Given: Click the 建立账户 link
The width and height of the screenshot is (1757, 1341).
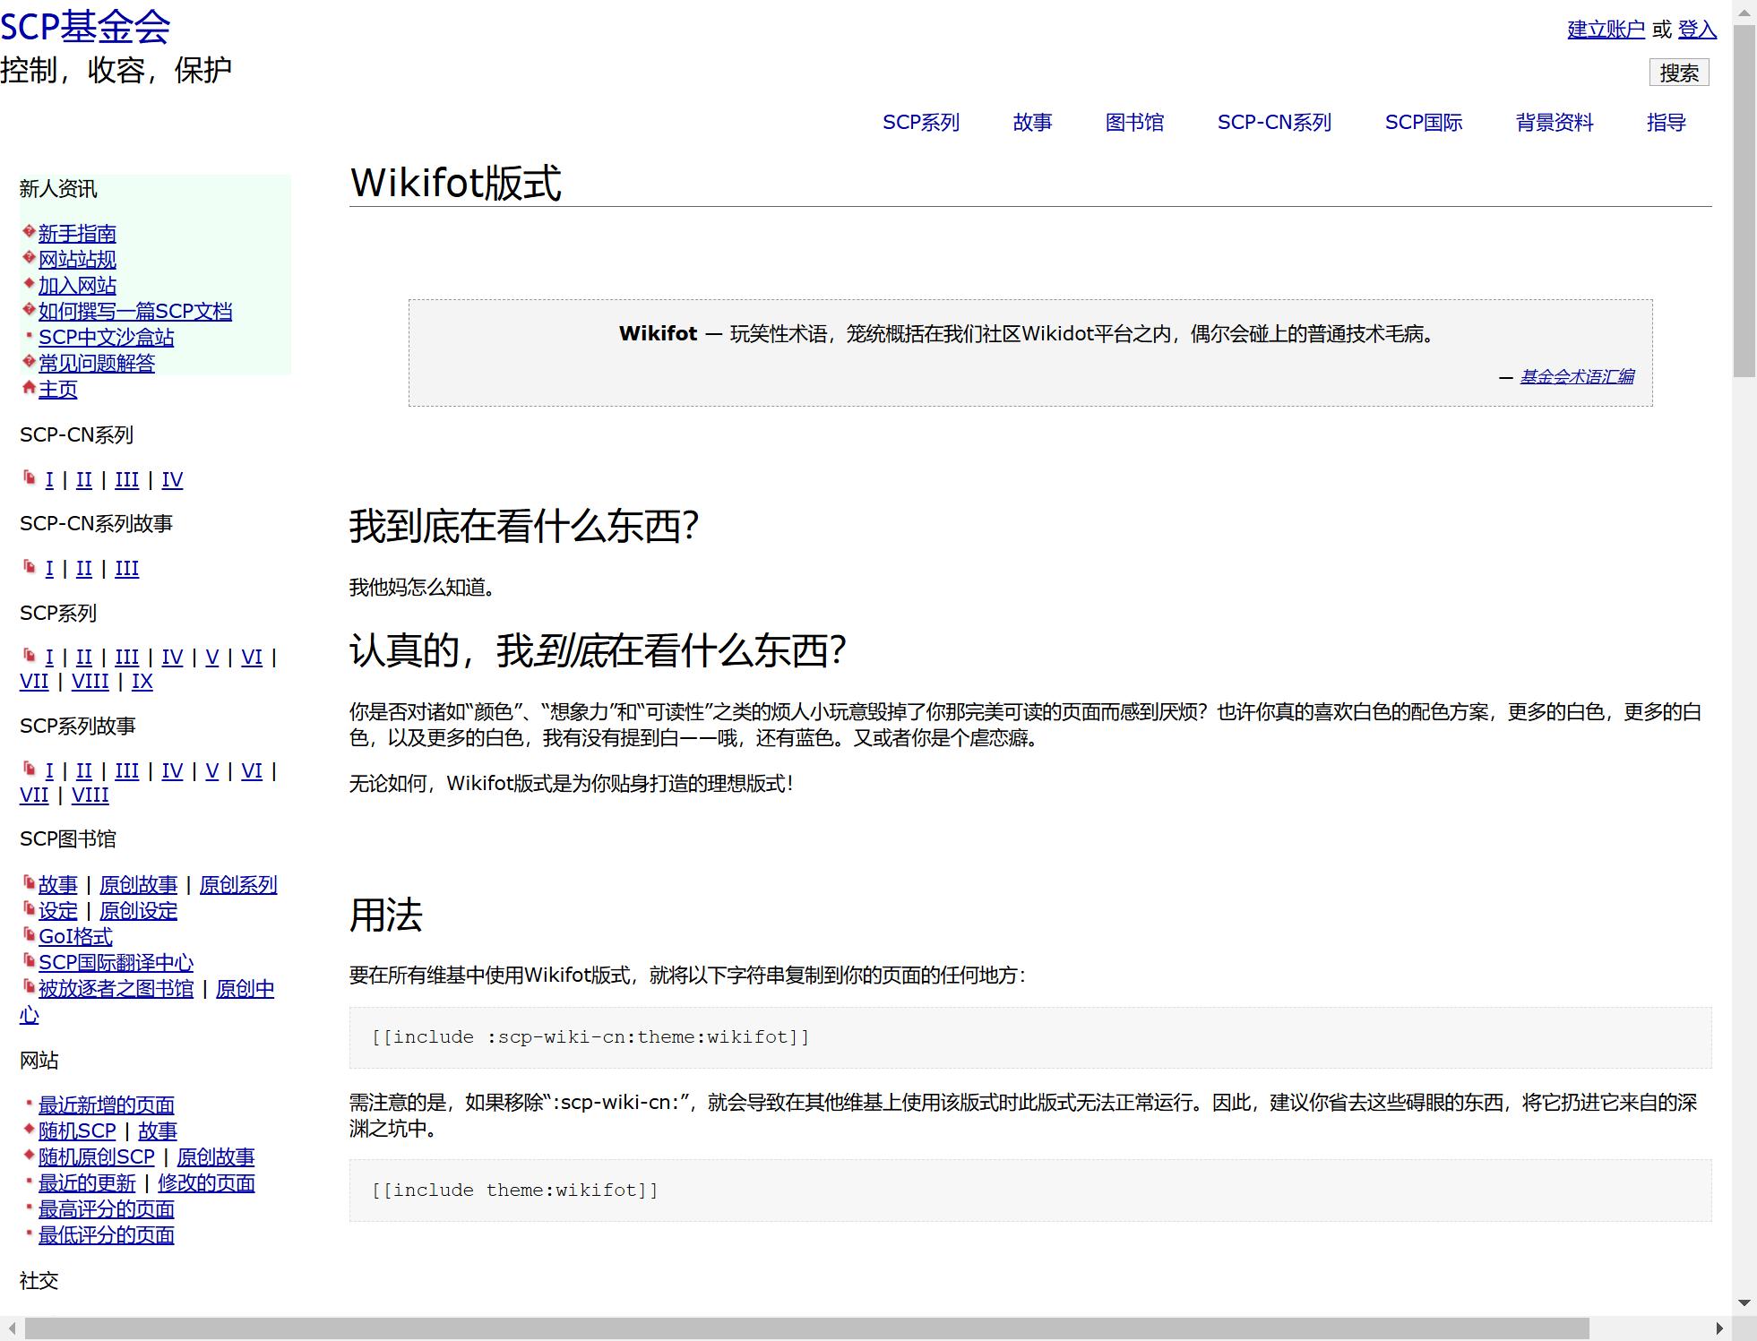Looking at the screenshot, I should click(1606, 30).
